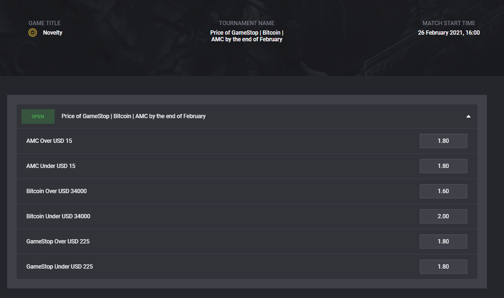This screenshot has width=504, height=298.
Task: Click the Bitcoin Under USD 34000 label
Action: coord(58,216)
